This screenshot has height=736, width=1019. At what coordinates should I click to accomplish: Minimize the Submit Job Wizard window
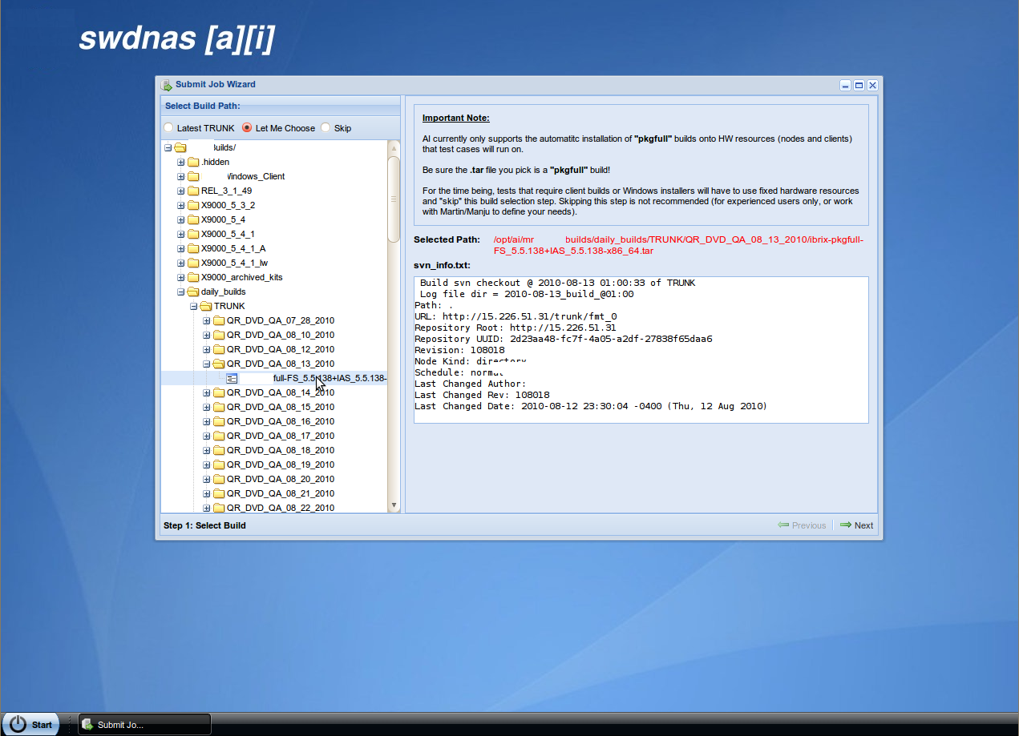[x=845, y=85]
